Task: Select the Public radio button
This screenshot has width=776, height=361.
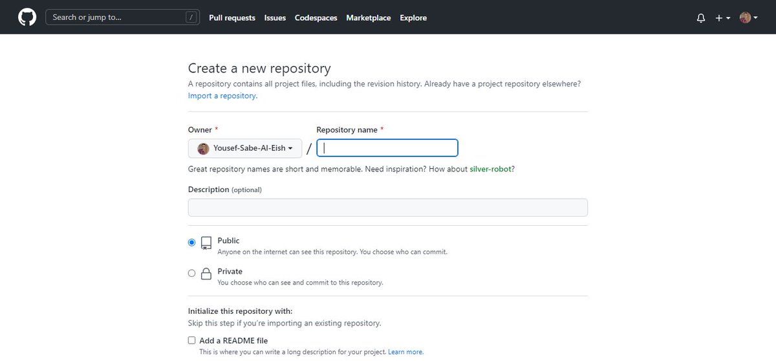Action: point(191,243)
